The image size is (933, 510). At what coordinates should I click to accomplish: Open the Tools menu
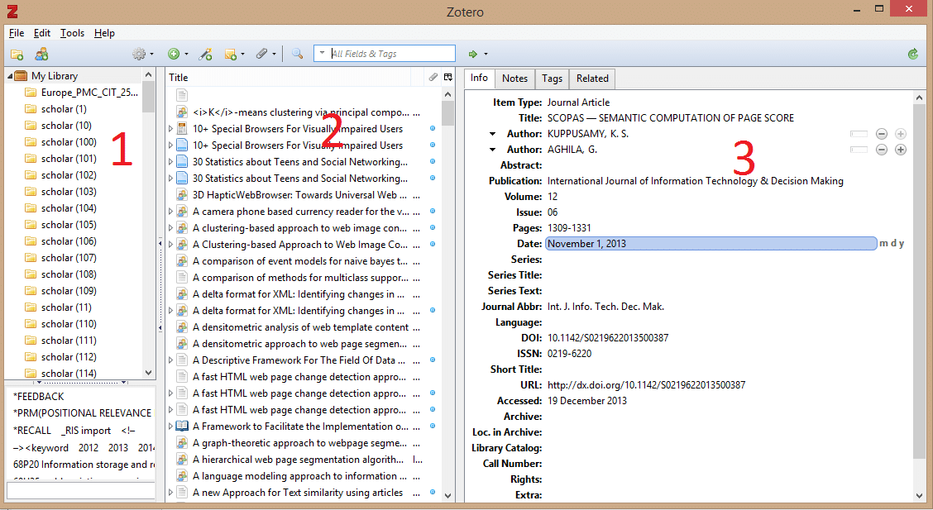pyautogui.click(x=72, y=33)
